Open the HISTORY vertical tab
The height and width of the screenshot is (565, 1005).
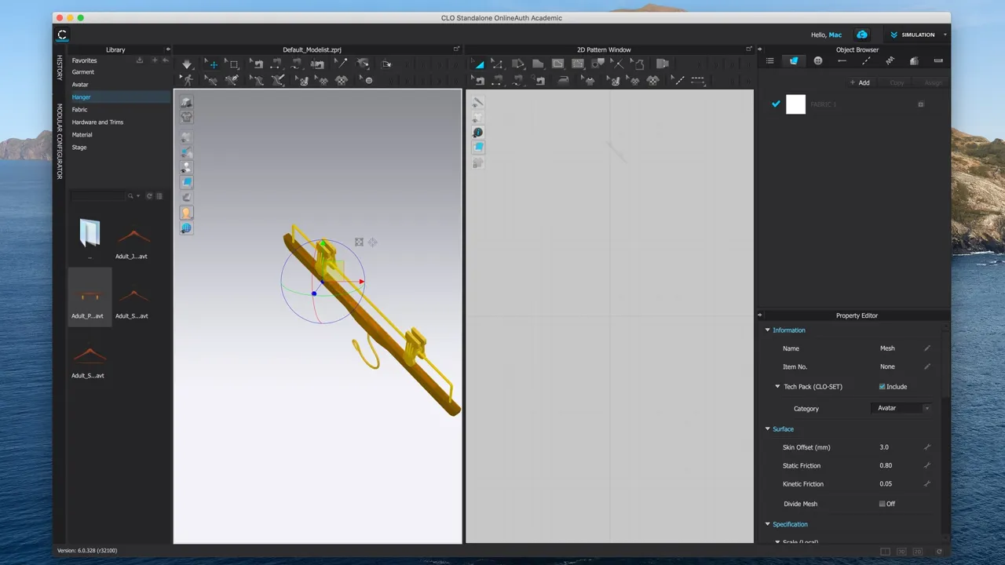tap(59, 67)
